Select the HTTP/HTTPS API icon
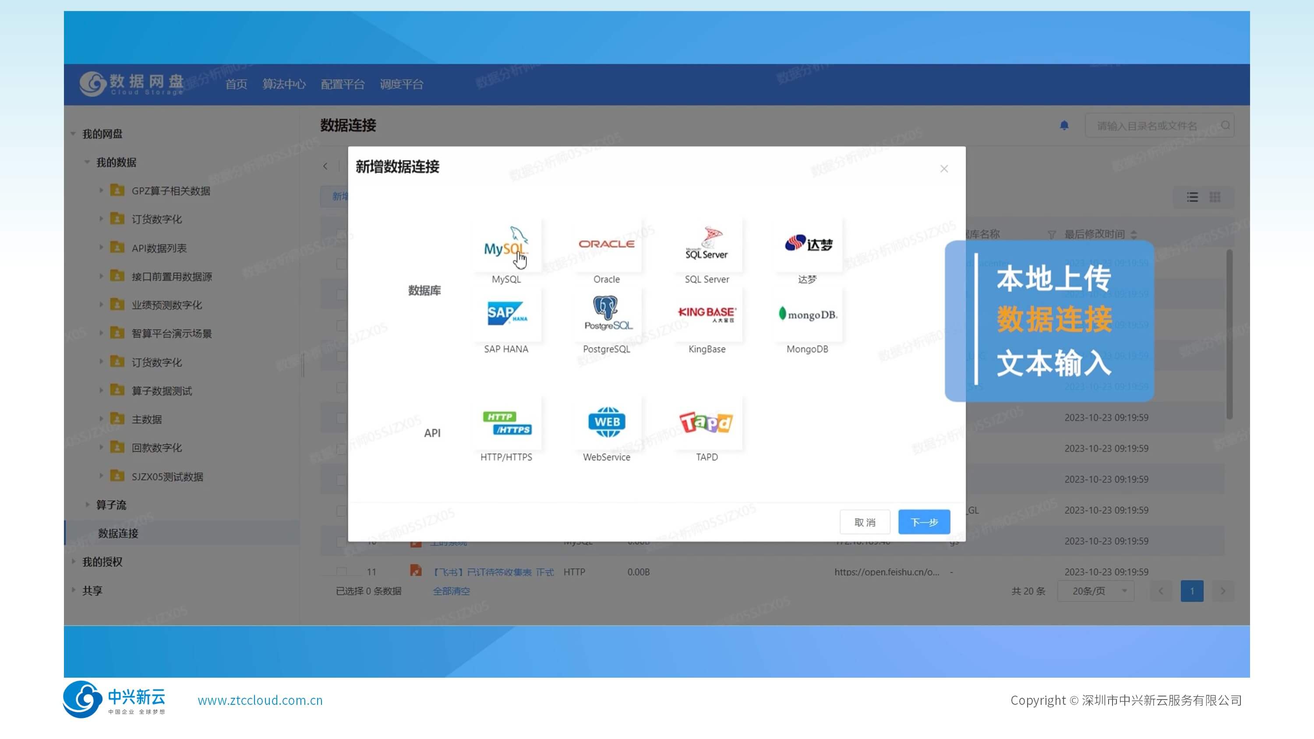The height and width of the screenshot is (739, 1314). coord(506,422)
